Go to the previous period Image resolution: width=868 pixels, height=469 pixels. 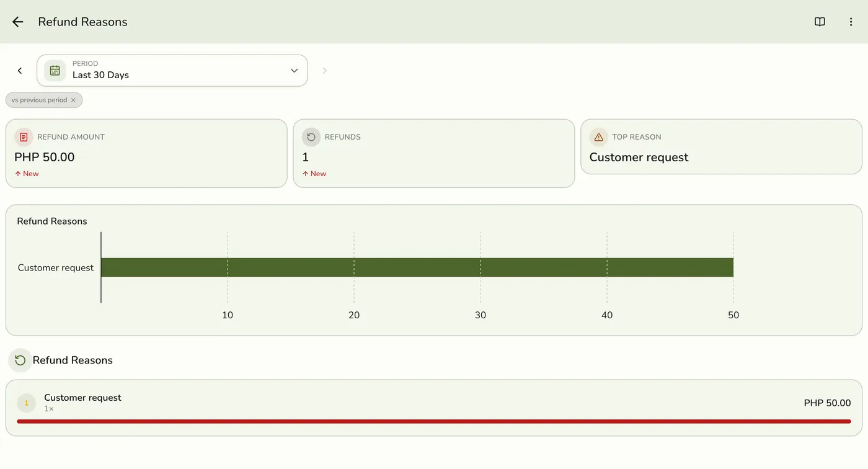tap(20, 71)
